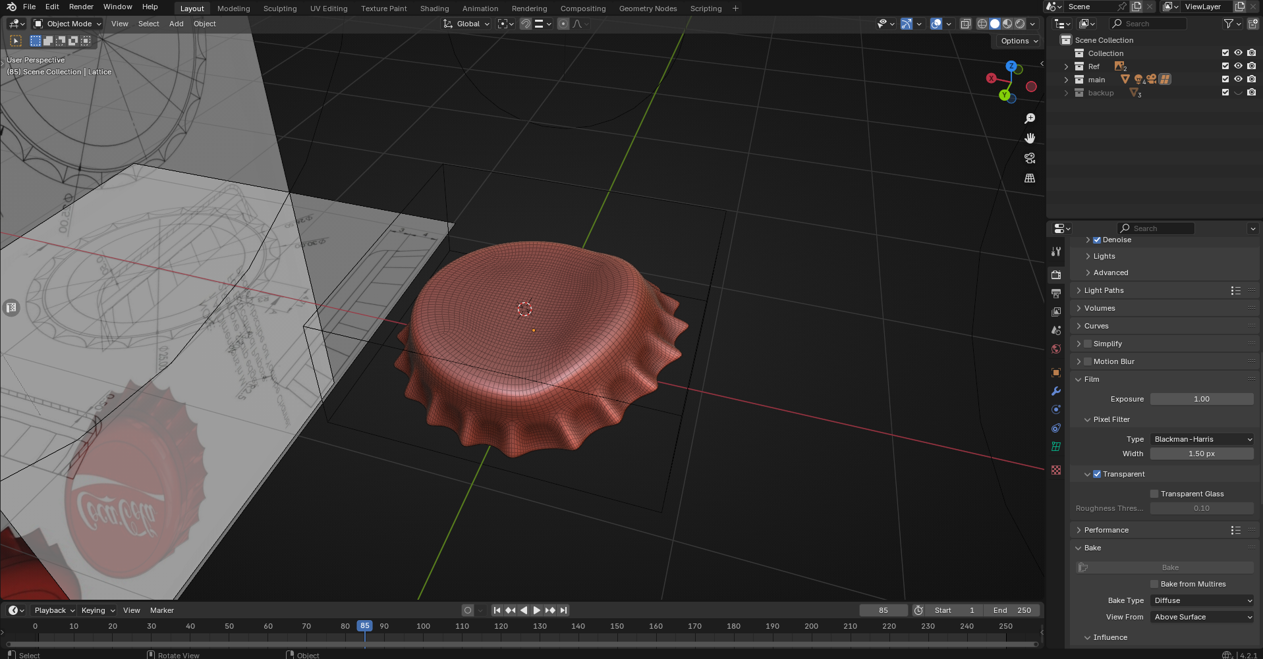This screenshot has height=659, width=1263.
Task: Open the Object Constraints properties tab
Action: click(x=1056, y=428)
